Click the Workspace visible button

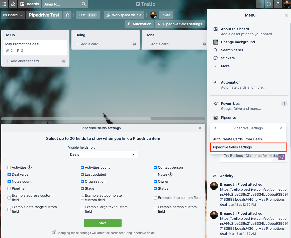tap(124, 15)
